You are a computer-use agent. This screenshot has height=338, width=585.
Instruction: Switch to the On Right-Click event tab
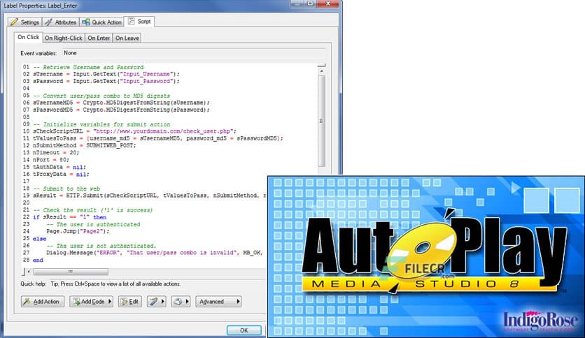click(x=64, y=38)
